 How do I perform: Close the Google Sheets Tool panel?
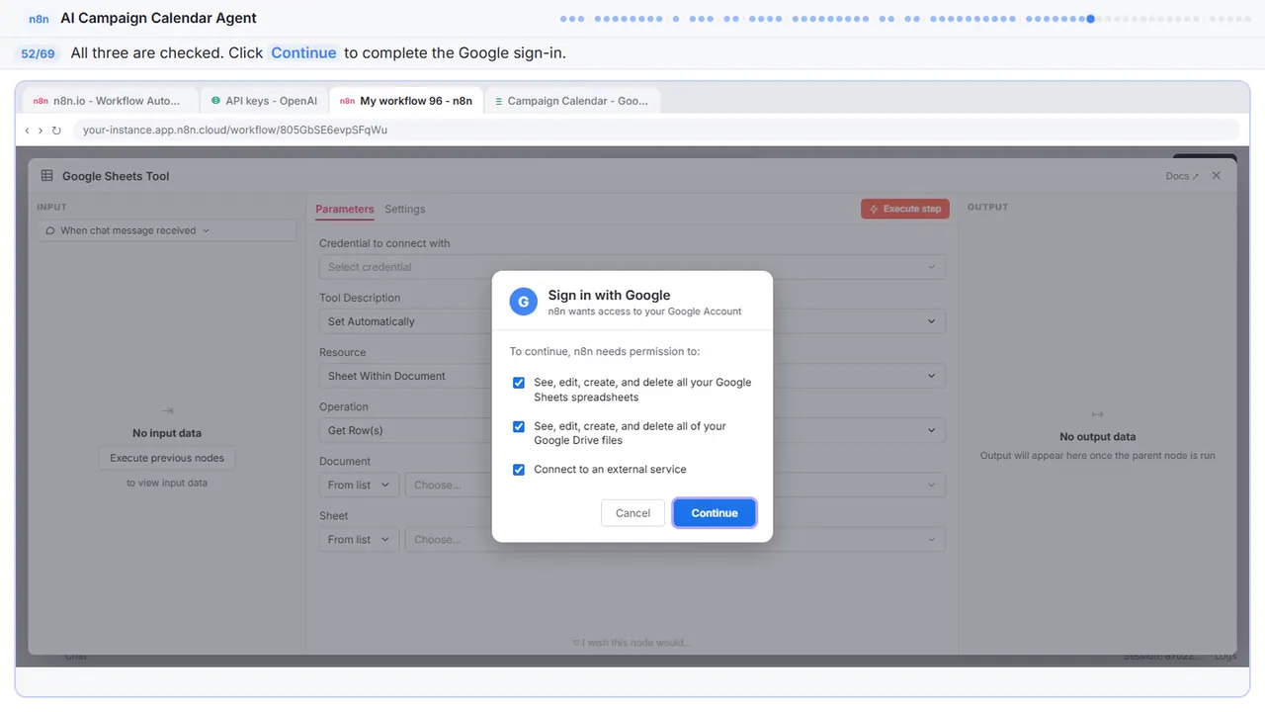[x=1217, y=175]
